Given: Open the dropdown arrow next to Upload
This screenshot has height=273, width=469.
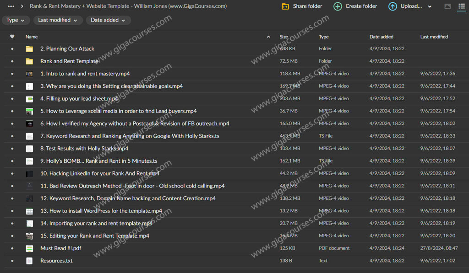Looking at the screenshot, I should [430, 6].
